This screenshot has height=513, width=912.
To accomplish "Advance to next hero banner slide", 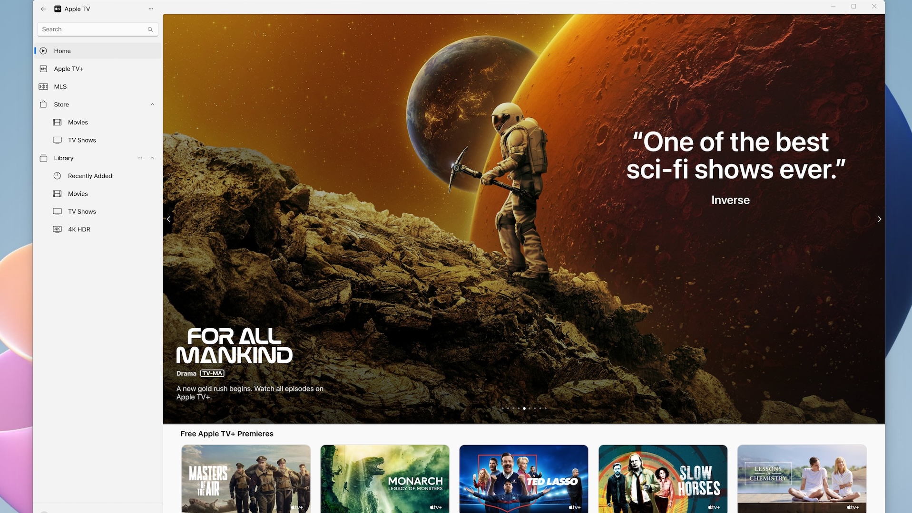I will 879,219.
